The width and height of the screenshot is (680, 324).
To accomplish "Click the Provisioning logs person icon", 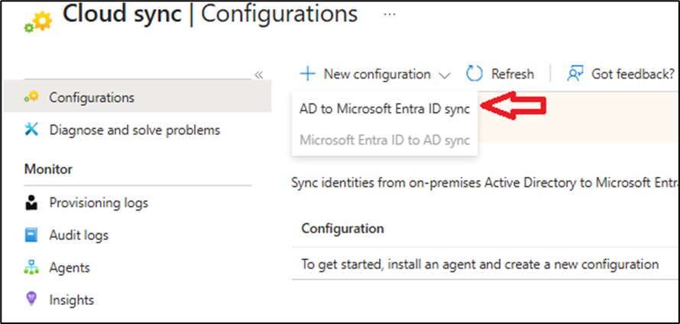I will click(32, 203).
